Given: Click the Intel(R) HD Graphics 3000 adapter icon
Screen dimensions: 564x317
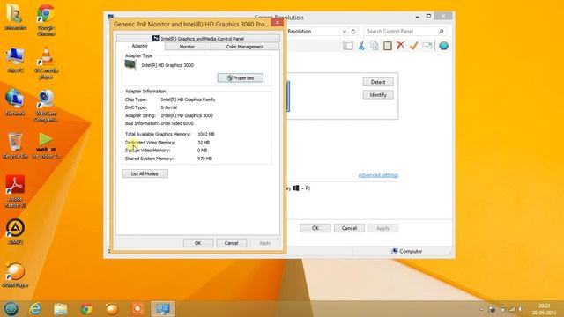Looking at the screenshot, I should (x=130, y=65).
